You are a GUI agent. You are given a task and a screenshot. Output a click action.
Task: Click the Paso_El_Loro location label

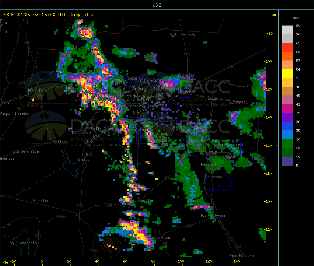241,256
